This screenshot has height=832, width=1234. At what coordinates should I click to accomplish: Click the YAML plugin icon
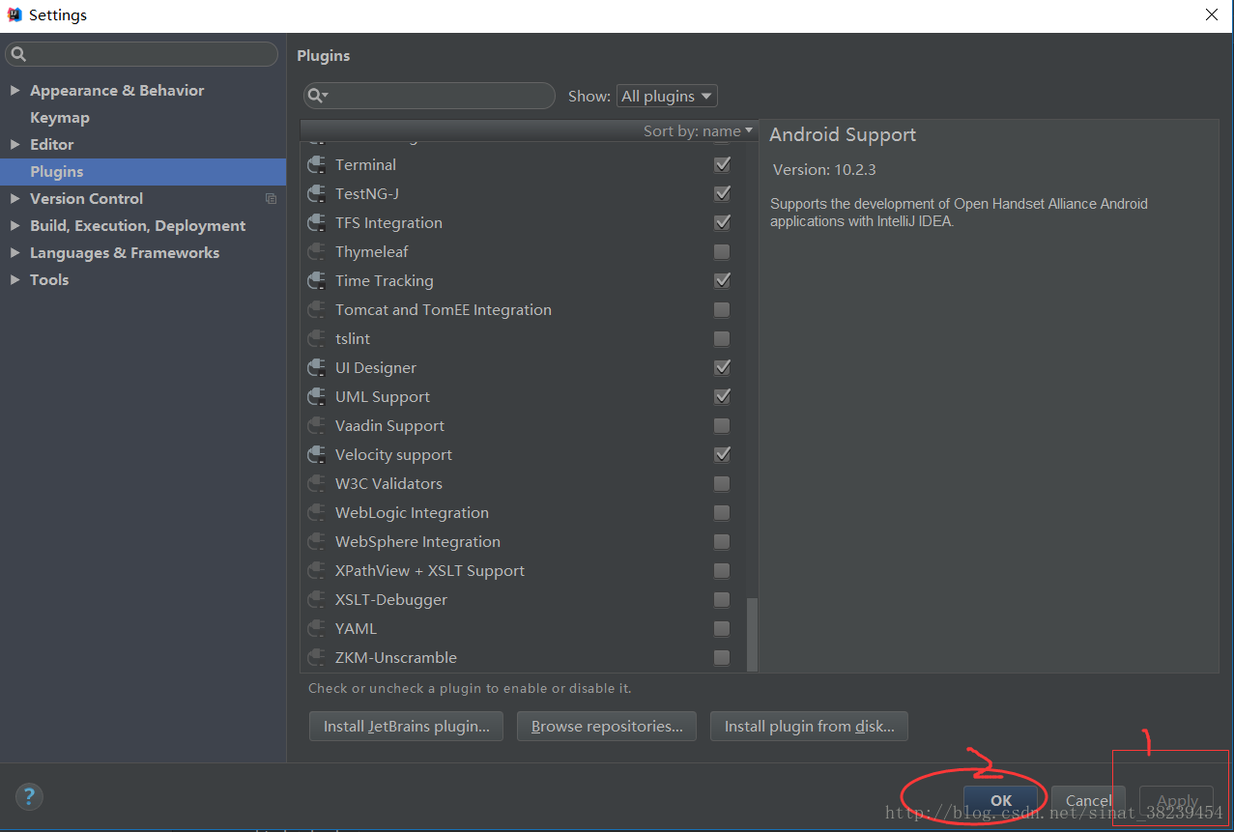(316, 629)
